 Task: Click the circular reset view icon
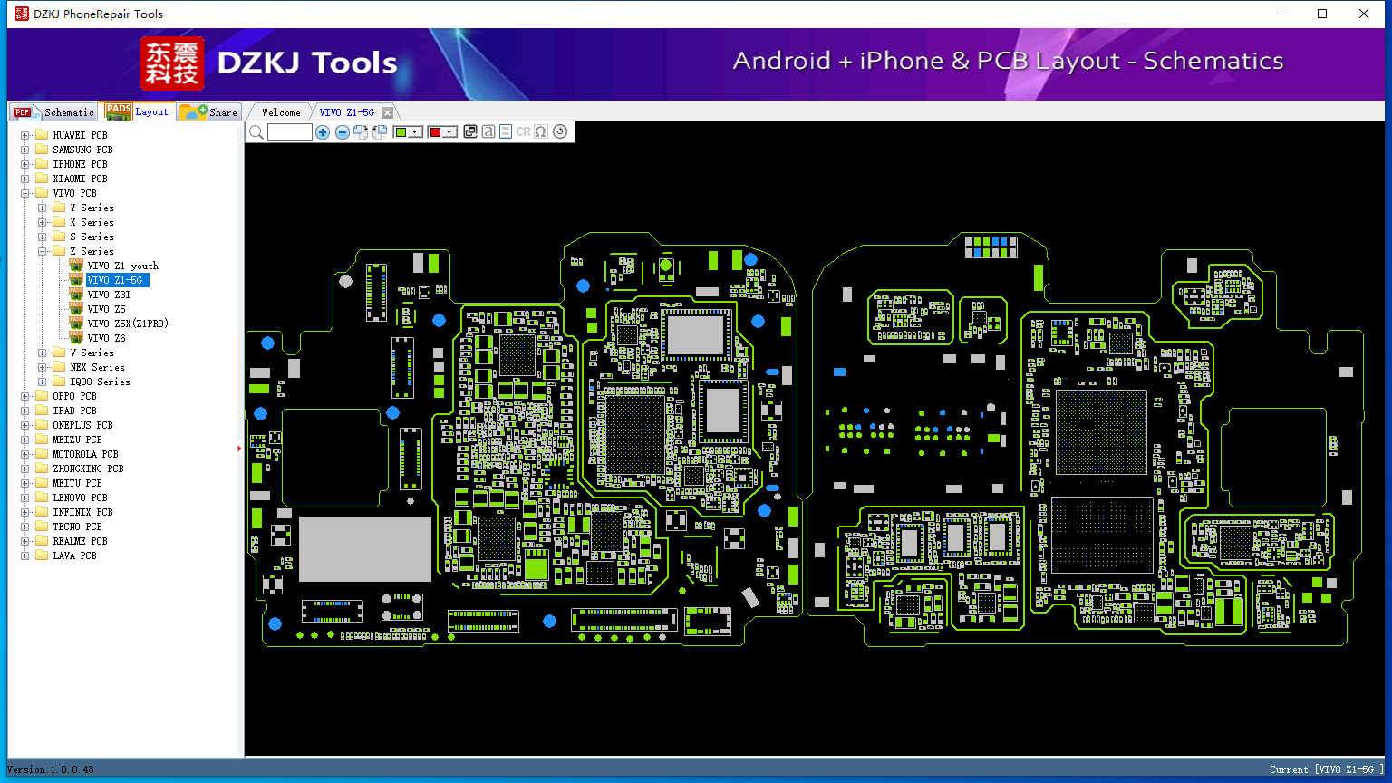[x=560, y=132]
